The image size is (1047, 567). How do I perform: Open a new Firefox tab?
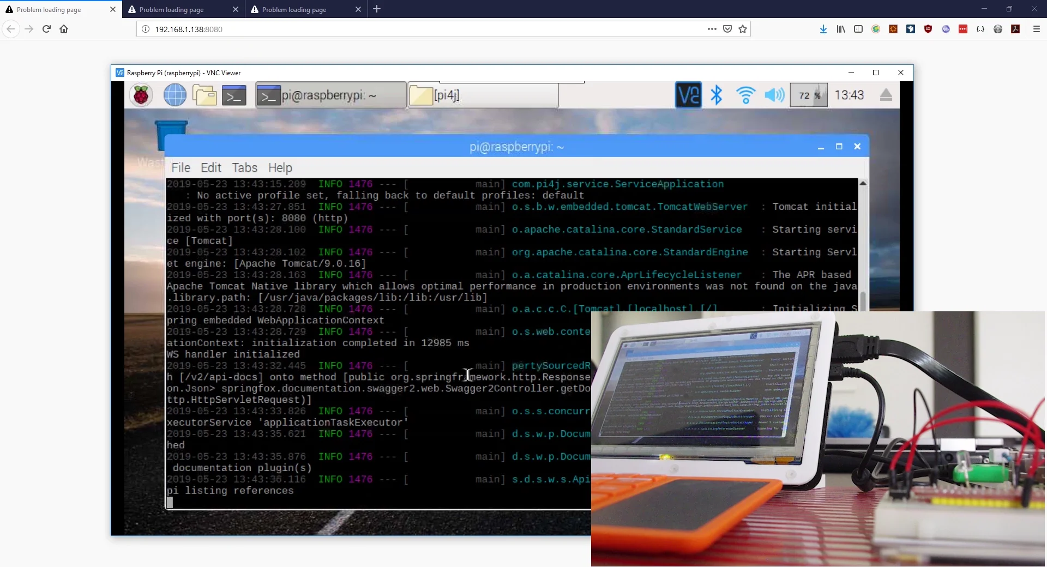(377, 9)
